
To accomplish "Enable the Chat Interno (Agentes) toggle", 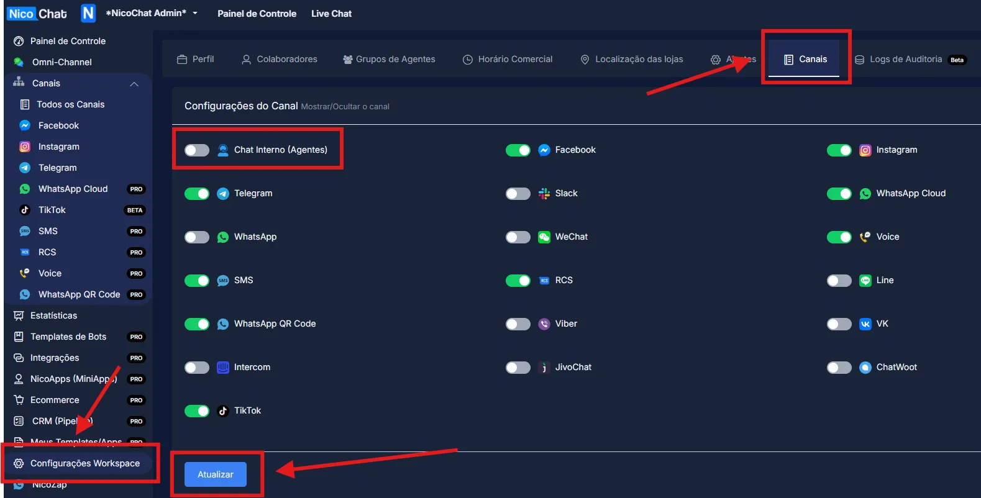I will pyautogui.click(x=197, y=150).
